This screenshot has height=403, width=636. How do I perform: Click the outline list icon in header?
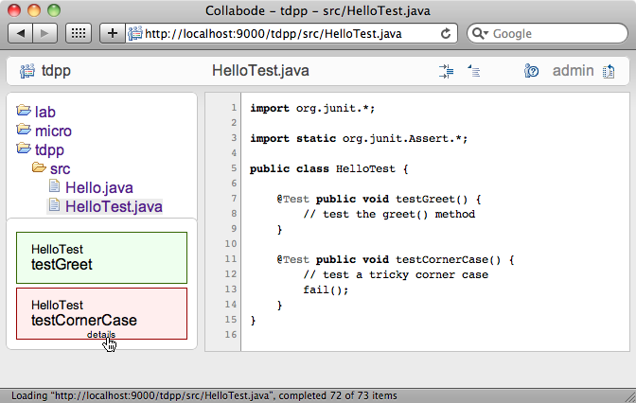point(474,71)
